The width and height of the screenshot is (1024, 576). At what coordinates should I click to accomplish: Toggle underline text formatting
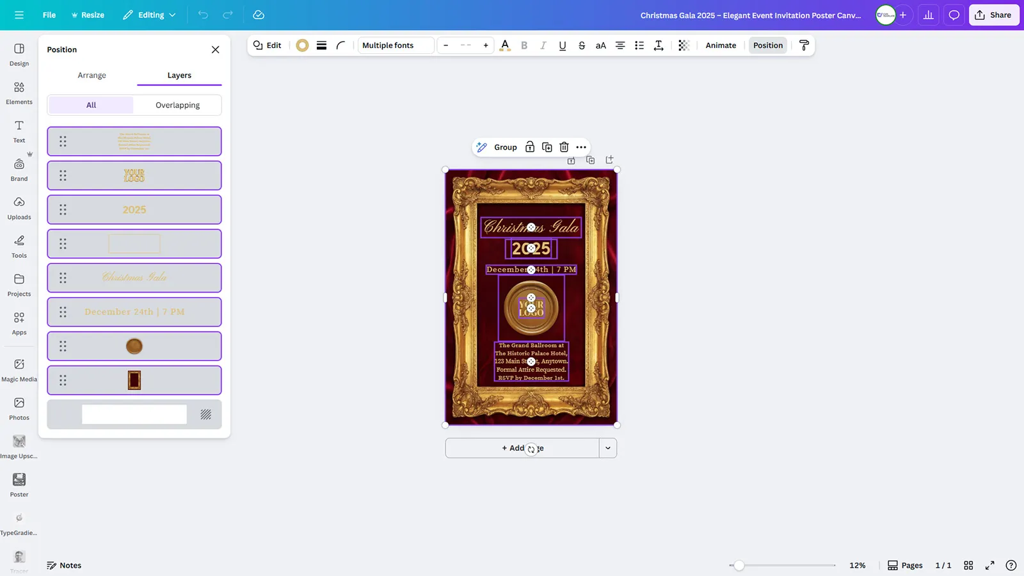pos(563,45)
